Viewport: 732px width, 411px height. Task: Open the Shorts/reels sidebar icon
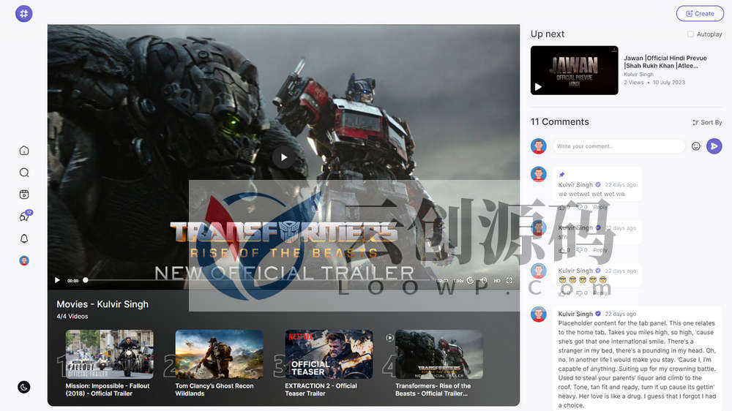(x=24, y=195)
